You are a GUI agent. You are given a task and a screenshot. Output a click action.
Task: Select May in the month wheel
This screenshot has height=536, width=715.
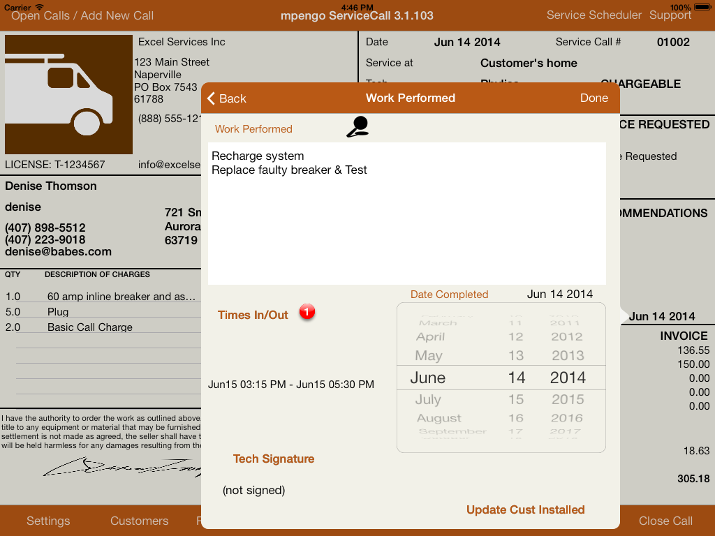pos(428,355)
